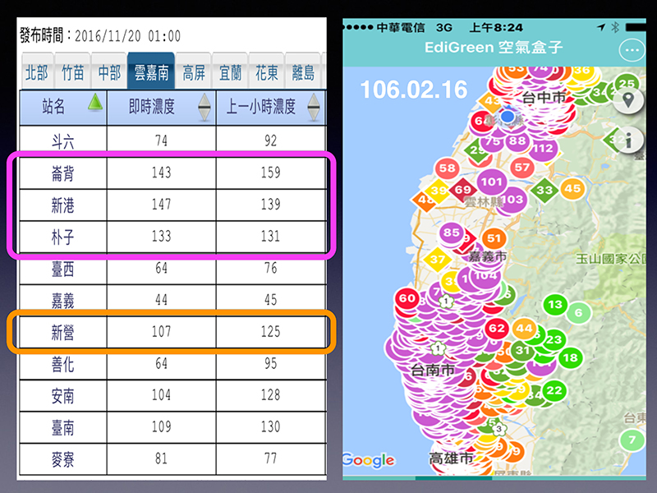Click value 125 in 新營 row
The height and width of the screenshot is (493, 657).
(x=271, y=332)
